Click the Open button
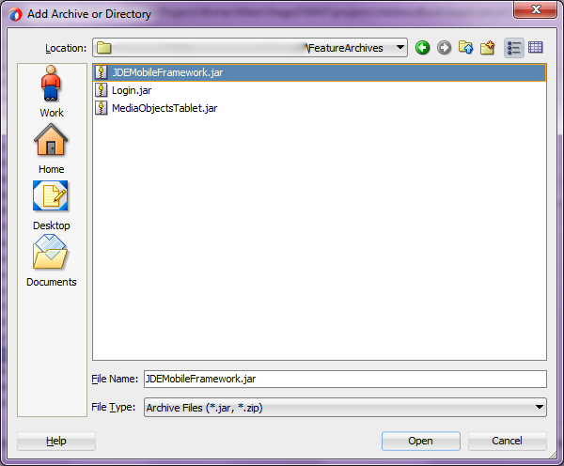This screenshot has height=466, width=564. pos(421,441)
